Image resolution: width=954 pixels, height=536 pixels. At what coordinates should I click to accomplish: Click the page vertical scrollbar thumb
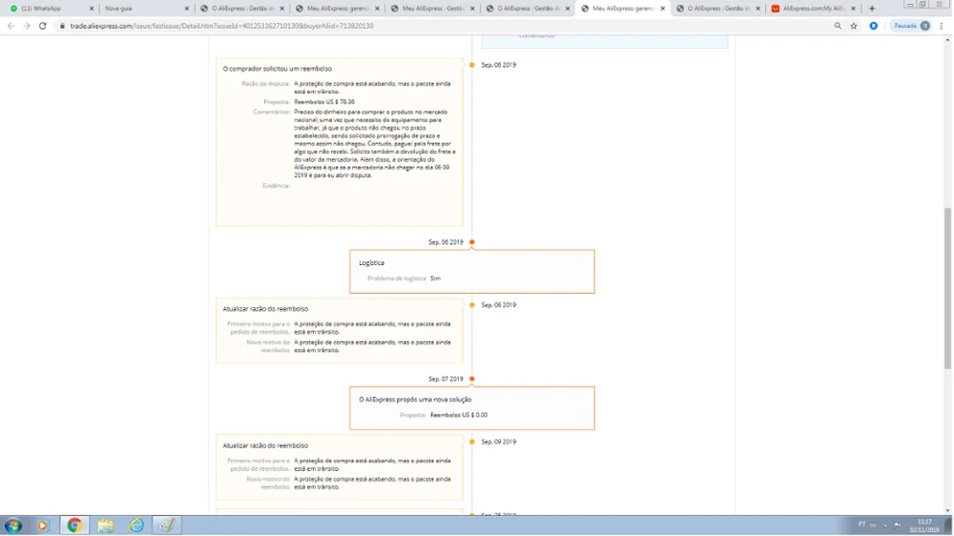(948, 288)
